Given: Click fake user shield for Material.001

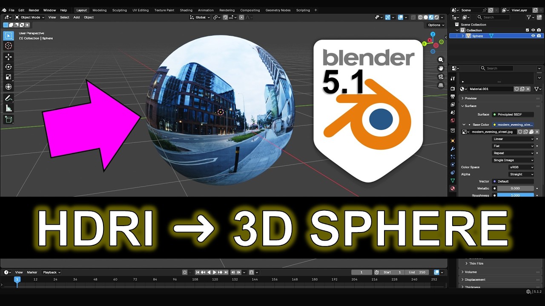Looking at the screenshot, I should click(516, 89).
